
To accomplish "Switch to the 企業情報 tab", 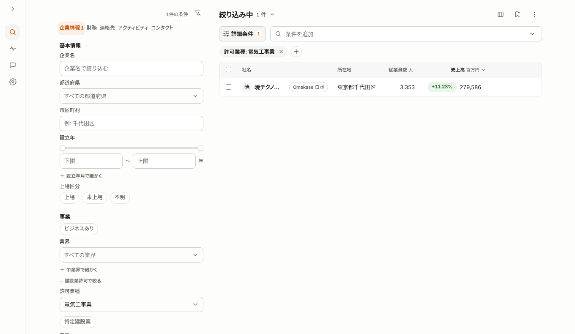I will (71, 28).
